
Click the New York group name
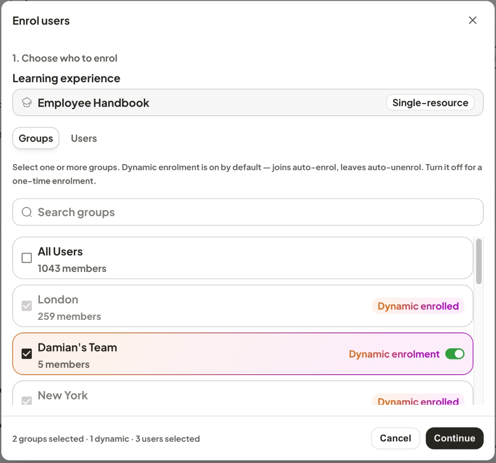coord(63,395)
